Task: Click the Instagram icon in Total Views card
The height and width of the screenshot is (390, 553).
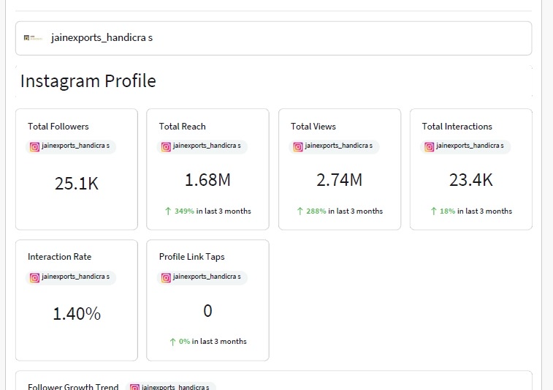Action: [297, 146]
